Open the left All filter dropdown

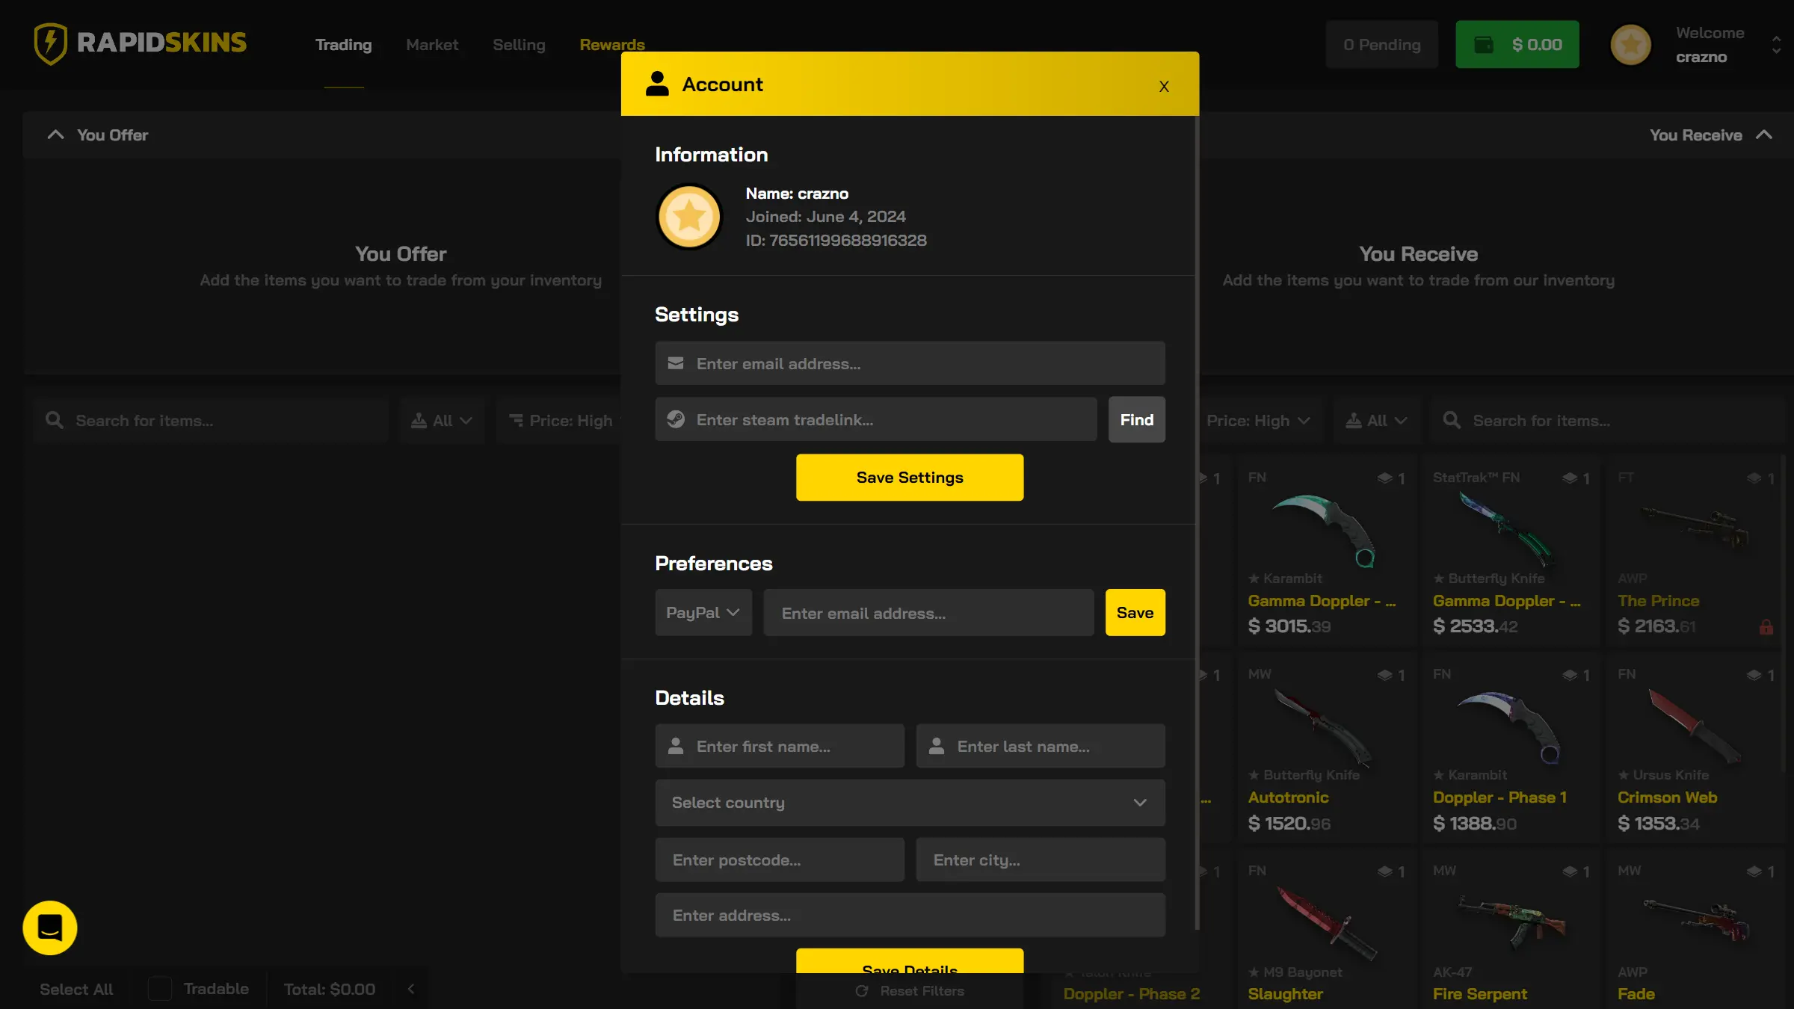[442, 420]
